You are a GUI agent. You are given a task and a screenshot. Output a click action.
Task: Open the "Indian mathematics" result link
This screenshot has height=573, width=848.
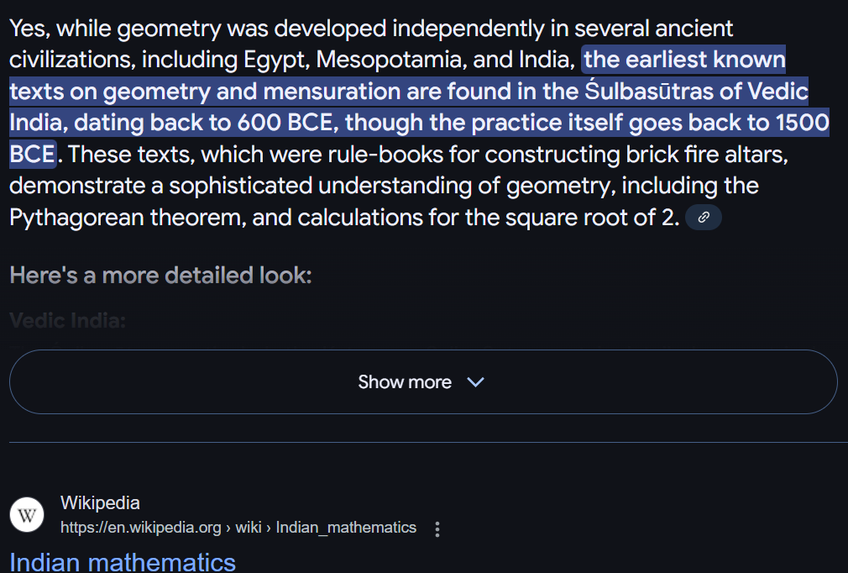tap(123, 560)
